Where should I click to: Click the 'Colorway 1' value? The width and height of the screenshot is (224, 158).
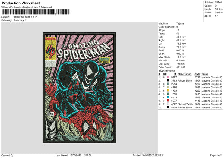20,20
